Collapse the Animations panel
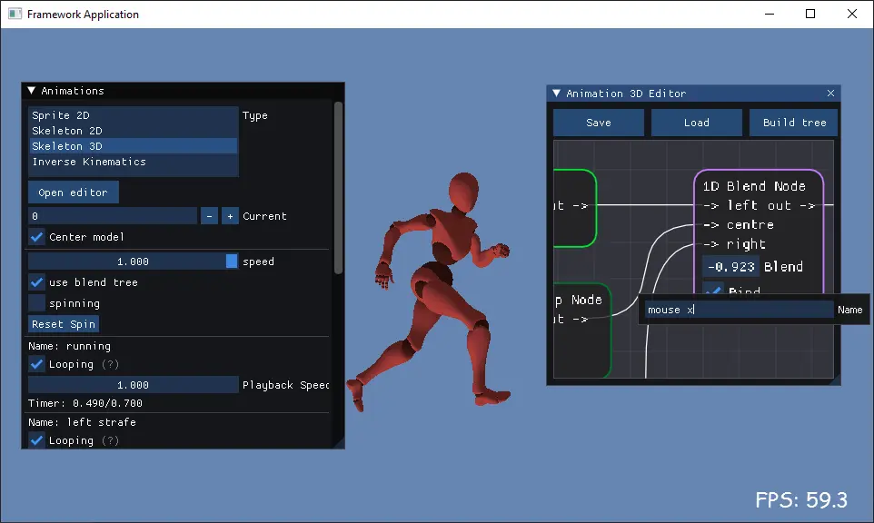 coord(31,91)
